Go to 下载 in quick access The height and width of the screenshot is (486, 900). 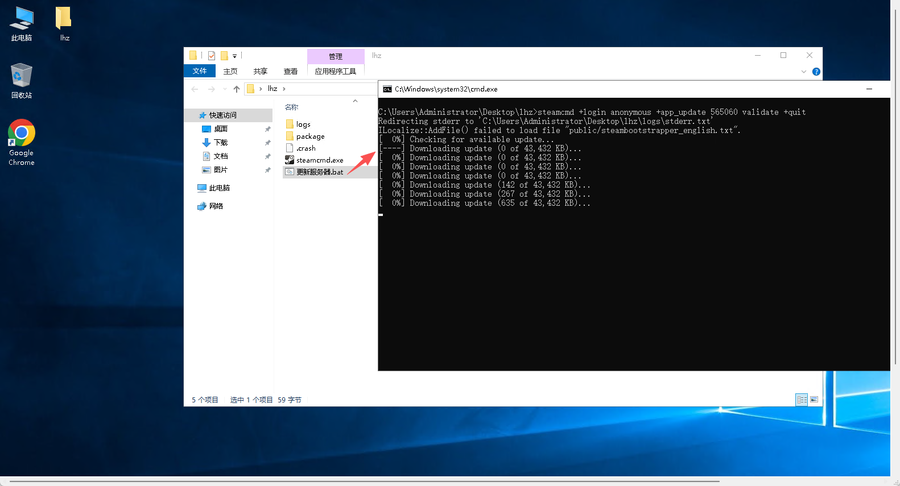tap(221, 143)
